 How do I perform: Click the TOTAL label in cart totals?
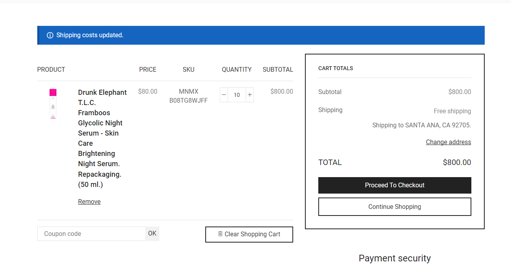pyautogui.click(x=330, y=163)
